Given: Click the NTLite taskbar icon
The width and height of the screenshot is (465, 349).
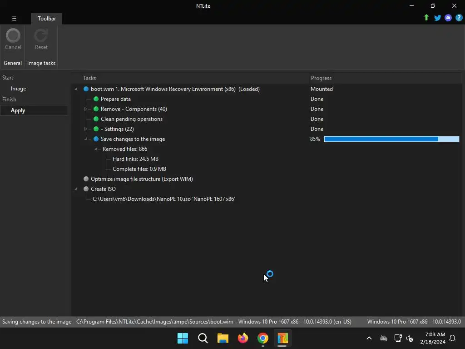Looking at the screenshot, I should click(282, 338).
